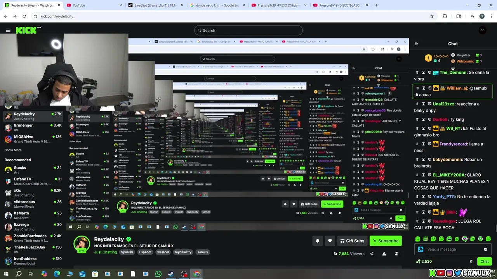This screenshot has height=279, width=497.
Task: Click the share stream icon
Action: (x=372, y=254)
